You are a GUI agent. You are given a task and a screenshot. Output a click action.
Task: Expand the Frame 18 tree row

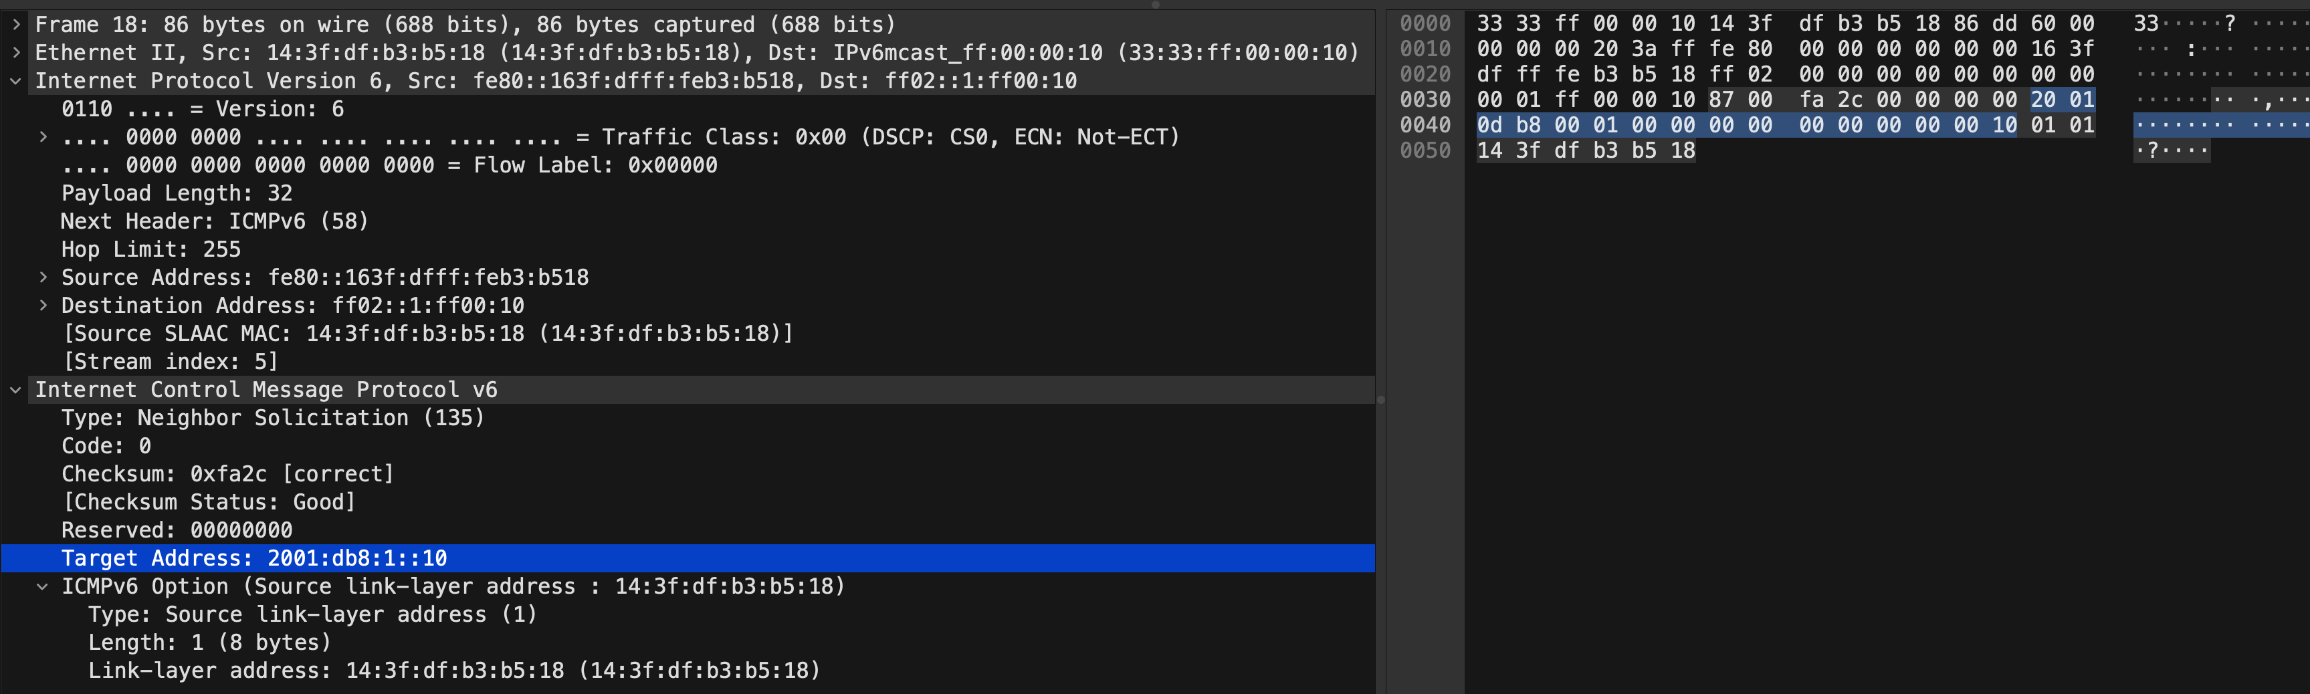point(16,25)
